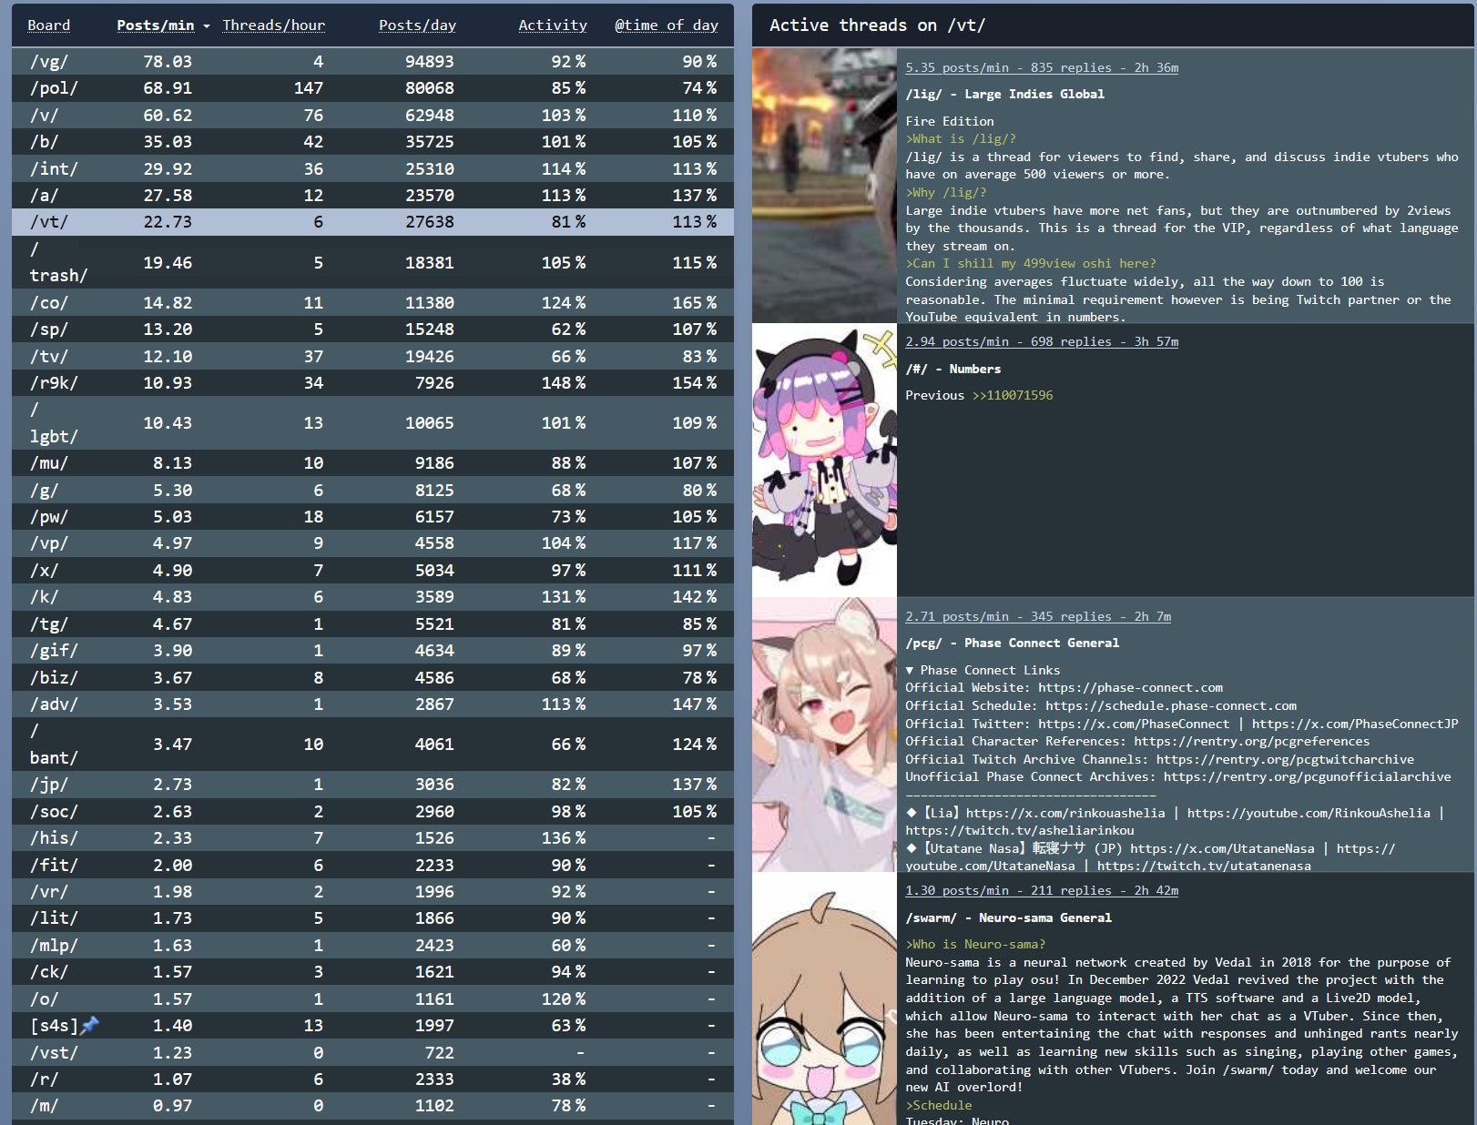Open the burning house thumbnail of /lig/ thread

[x=824, y=185]
